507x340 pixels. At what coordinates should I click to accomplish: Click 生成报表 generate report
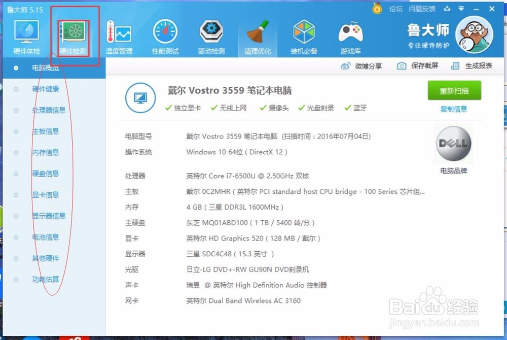click(x=479, y=66)
